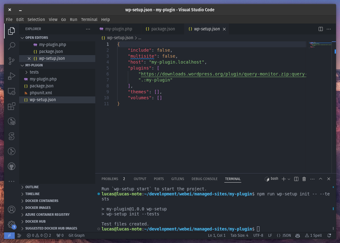This screenshot has width=340, height=243.
Task: Expand the Timeline section
Action: click(57, 194)
